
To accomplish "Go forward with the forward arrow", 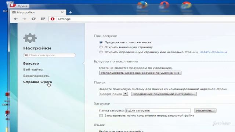I will [x=24, y=19].
